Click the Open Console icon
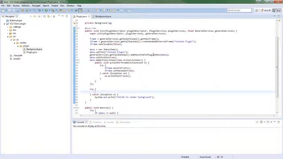This screenshot has width=283, height=159. pos(268,122)
